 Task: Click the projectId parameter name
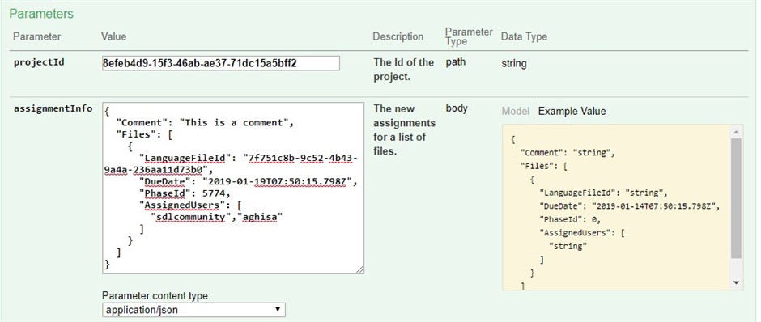pos(39,62)
